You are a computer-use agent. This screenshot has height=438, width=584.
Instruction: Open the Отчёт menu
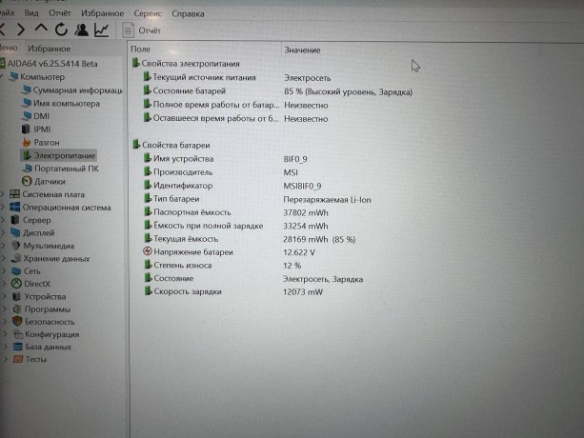[60, 13]
